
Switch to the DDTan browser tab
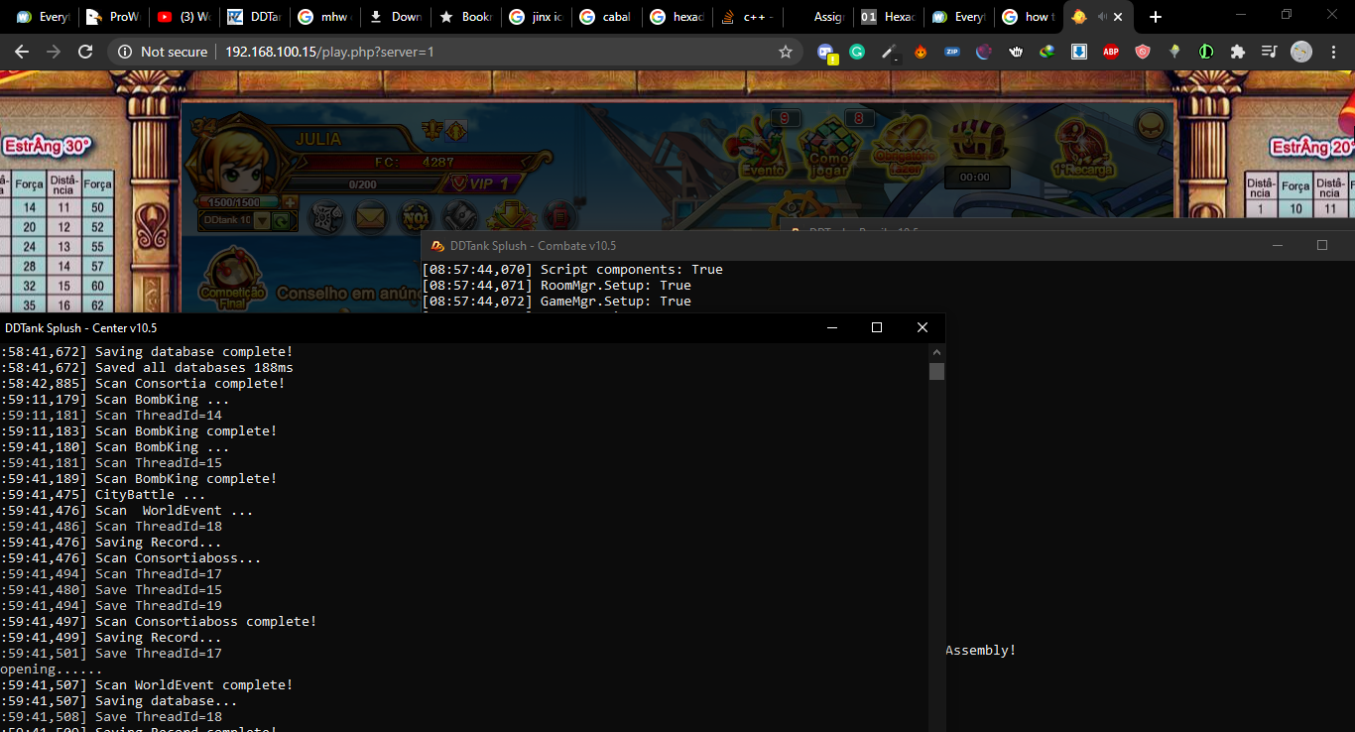(x=254, y=17)
